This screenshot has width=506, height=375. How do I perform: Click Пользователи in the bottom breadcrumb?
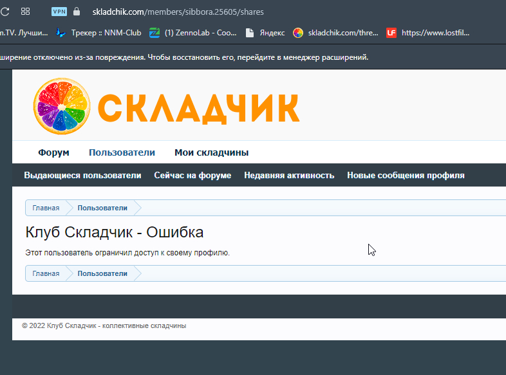102,273
